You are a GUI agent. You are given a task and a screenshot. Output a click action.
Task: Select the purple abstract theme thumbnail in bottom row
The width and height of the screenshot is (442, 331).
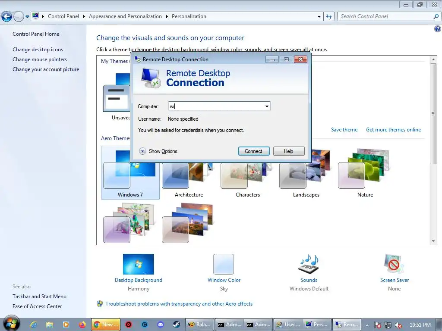point(129,223)
